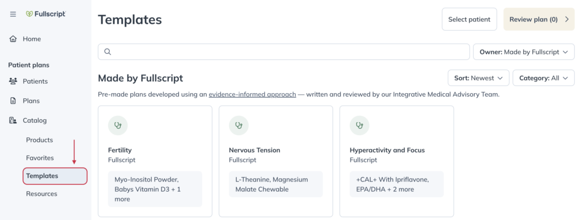The width and height of the screenshot is (580, 220).
Task: Click the Plans document icon
Action: [13, 101]
